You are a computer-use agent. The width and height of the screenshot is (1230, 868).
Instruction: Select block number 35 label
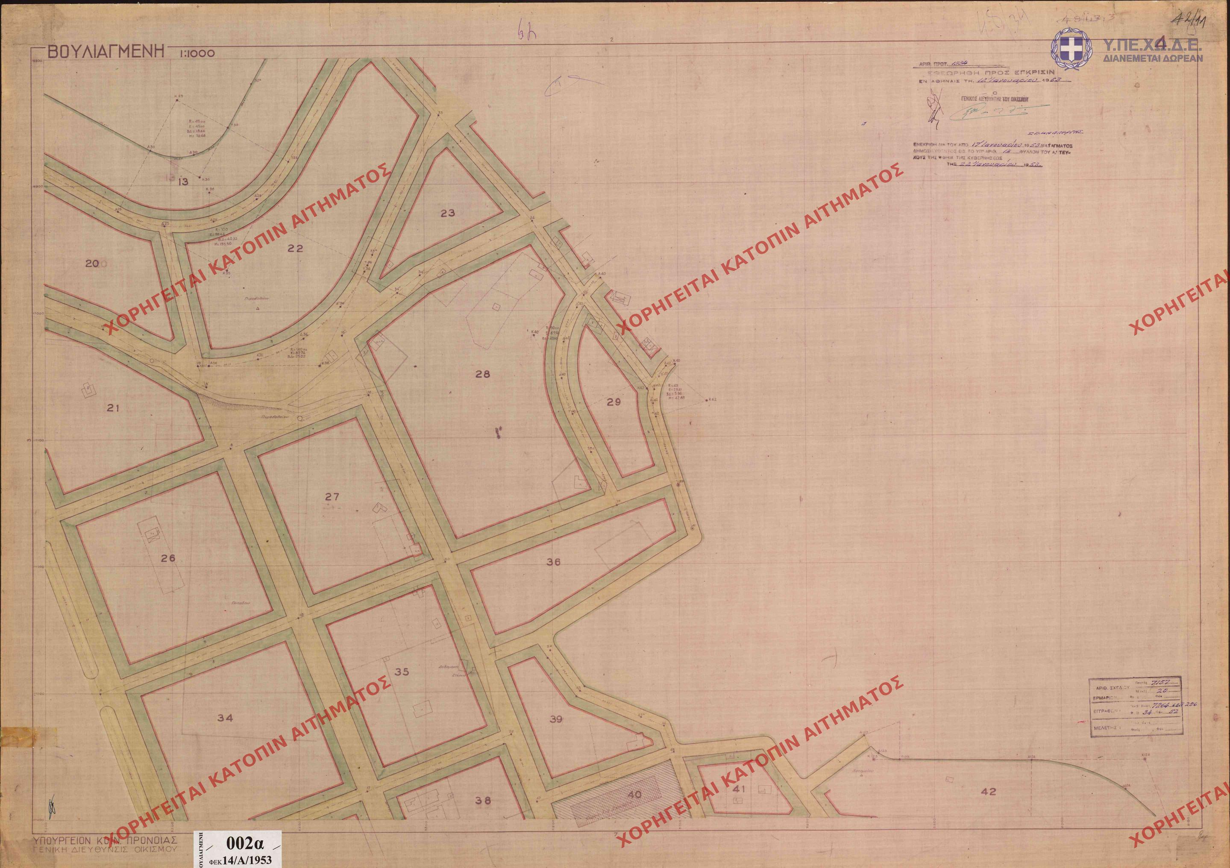pos(402,672)
